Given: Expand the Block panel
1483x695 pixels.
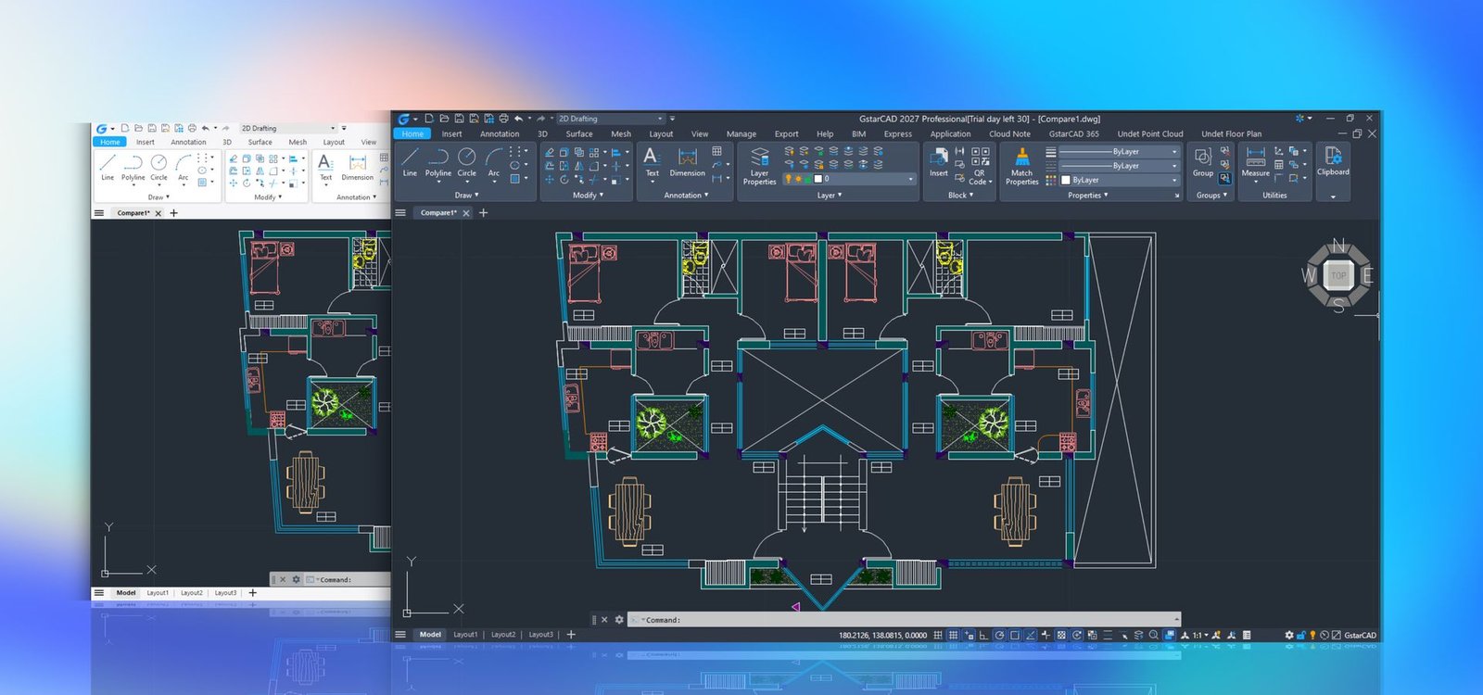Looking at the screenshot, I should (960, 195).
